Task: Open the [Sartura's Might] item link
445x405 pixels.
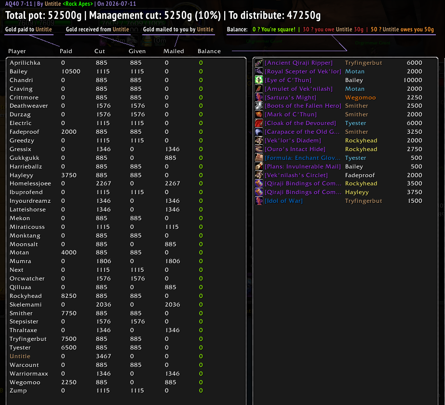Action: pos(290,98)
